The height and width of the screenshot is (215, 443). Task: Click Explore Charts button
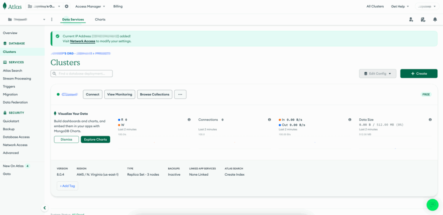96,139
